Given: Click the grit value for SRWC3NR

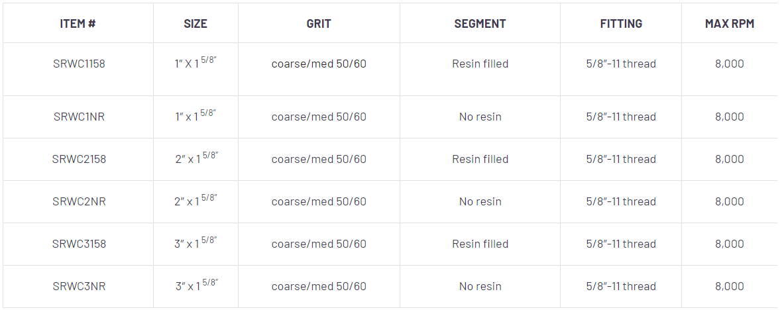Looking at the screenshot, I should (319, 287).
